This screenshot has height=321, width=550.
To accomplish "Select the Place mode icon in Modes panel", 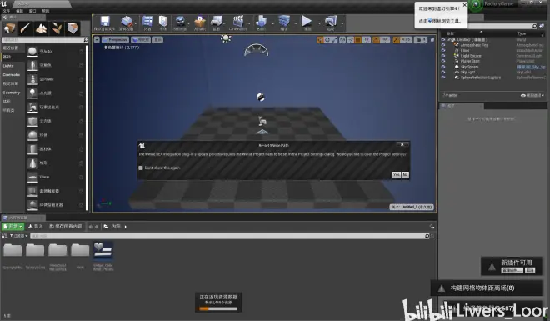I will tap(10, 28).
